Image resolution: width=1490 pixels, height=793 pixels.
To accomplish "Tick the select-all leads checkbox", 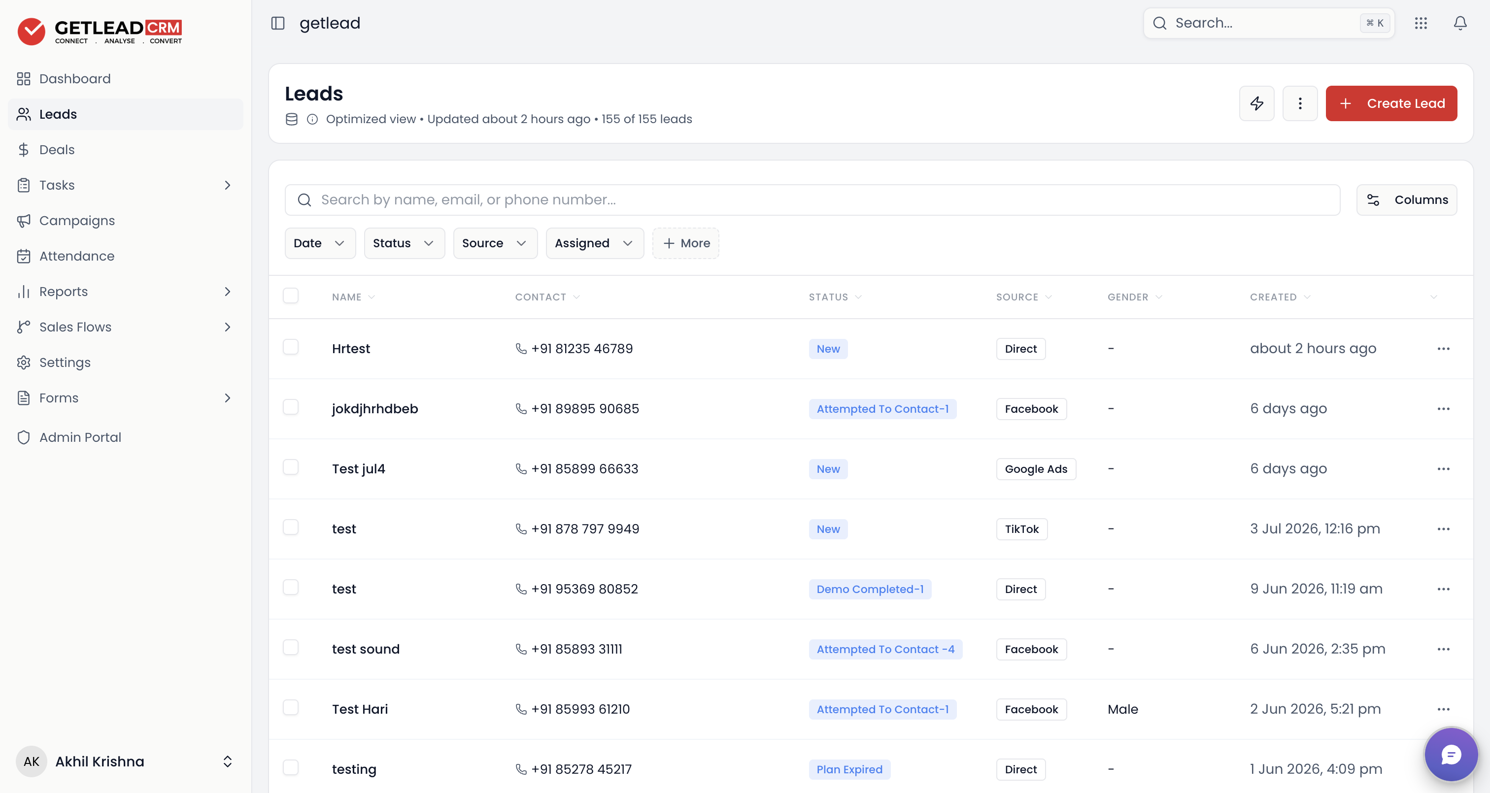I will (290, 296).
